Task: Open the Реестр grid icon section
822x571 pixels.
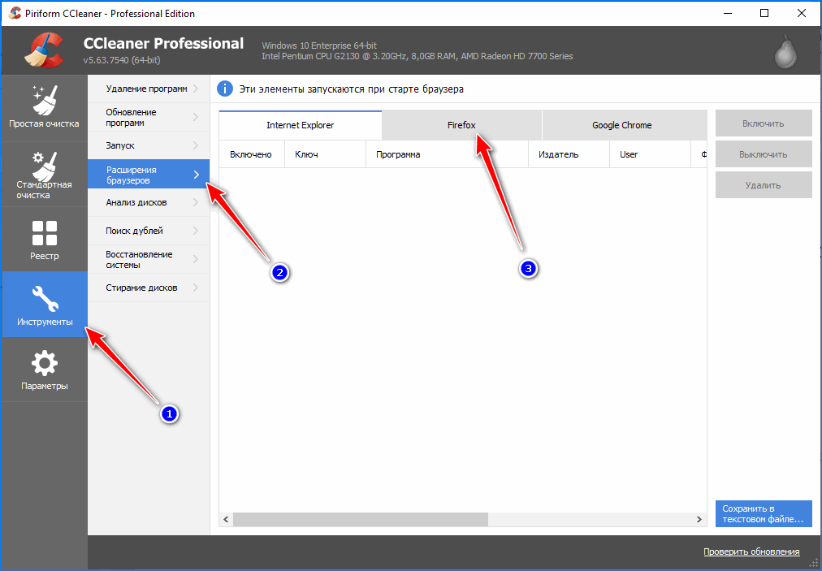Action: coord(44,239)
